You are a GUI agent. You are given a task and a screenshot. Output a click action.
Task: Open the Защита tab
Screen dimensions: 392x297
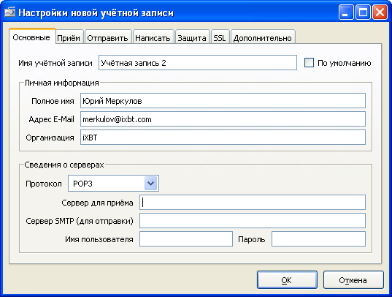(192, 37)
